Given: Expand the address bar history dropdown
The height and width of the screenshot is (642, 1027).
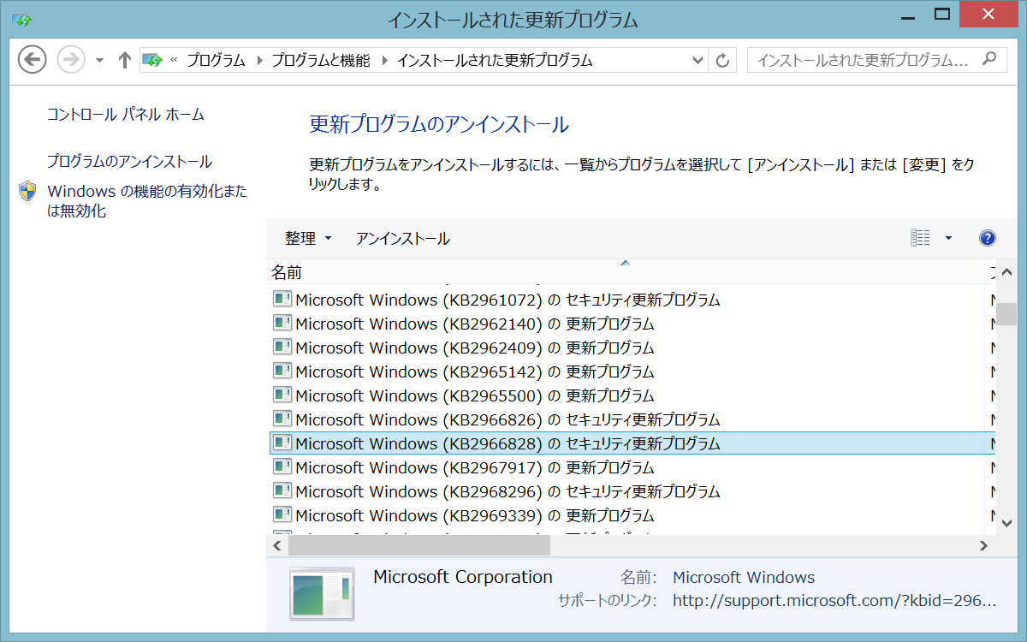Looking at the screenshot, I should (698, 60).
